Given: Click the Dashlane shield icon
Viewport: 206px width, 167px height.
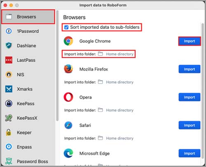Looking at the screenshot, I should [x=9, y=46].
